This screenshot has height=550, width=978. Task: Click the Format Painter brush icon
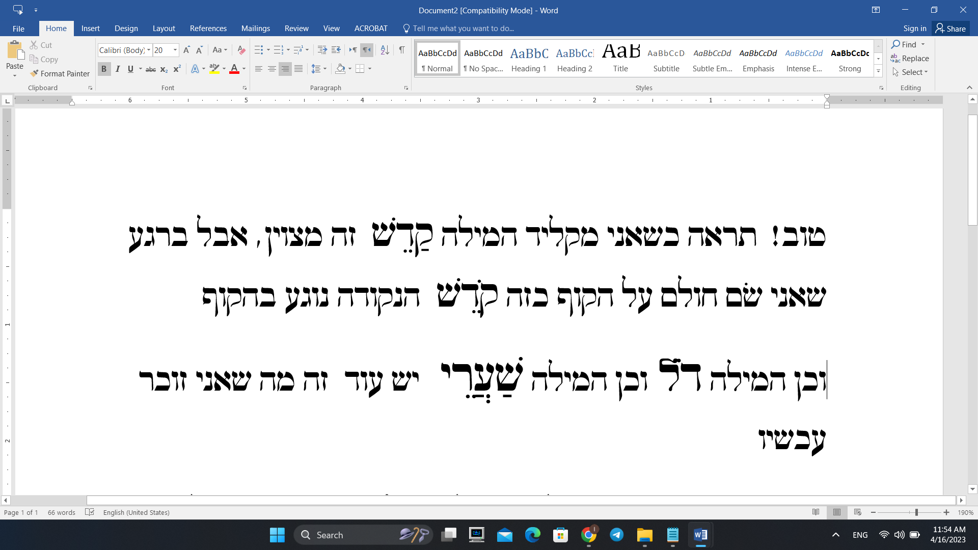coord(35,73)
